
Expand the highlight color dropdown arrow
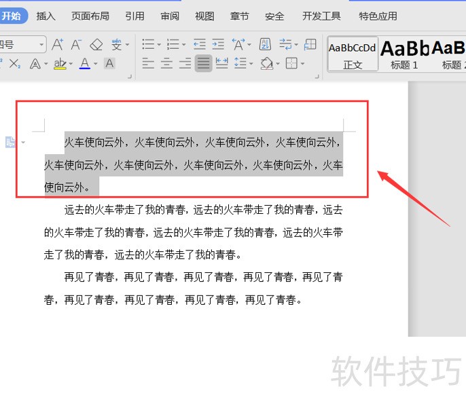(x=71, y=64)
